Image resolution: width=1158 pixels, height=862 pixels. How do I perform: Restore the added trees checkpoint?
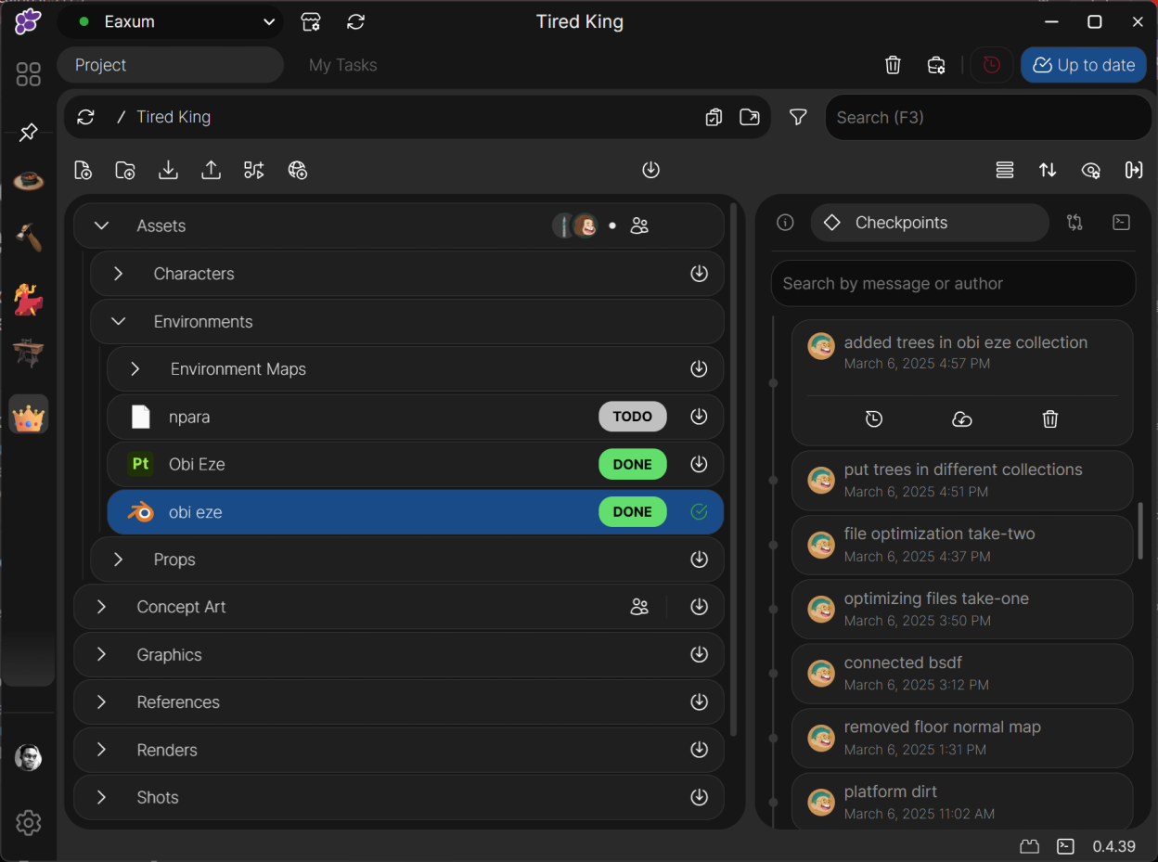pos(874,419)
